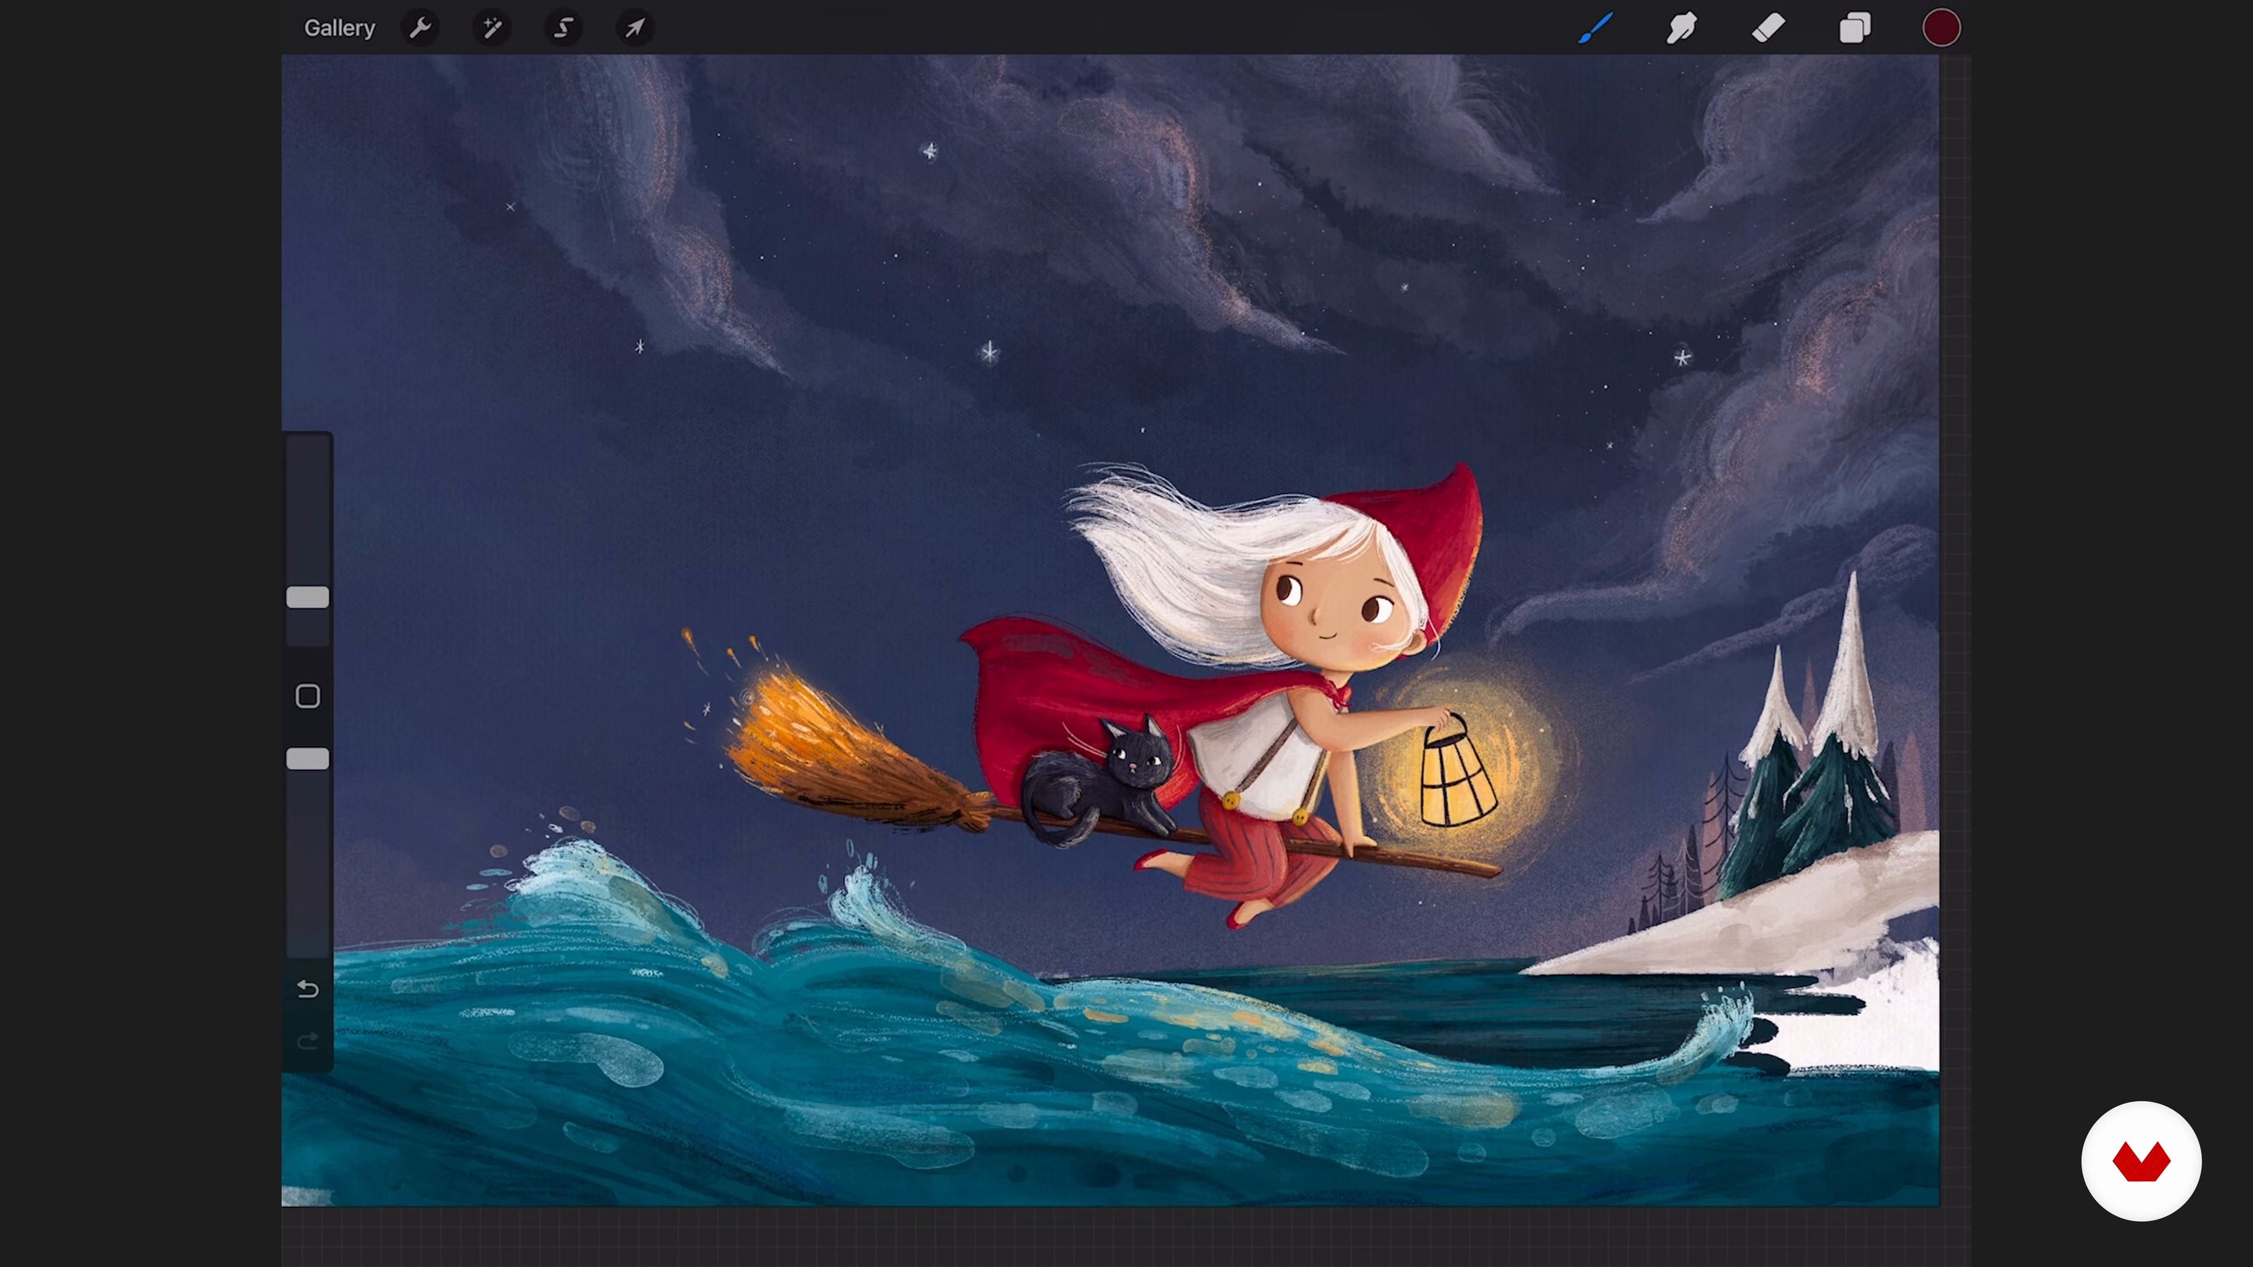Click the brush size slider handle

[x=308, y=597]
